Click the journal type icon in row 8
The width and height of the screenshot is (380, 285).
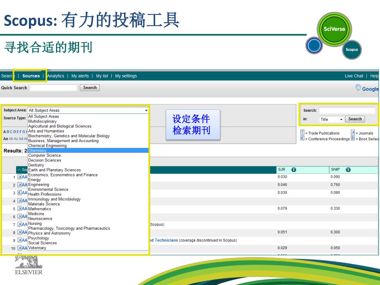point(20,232)
